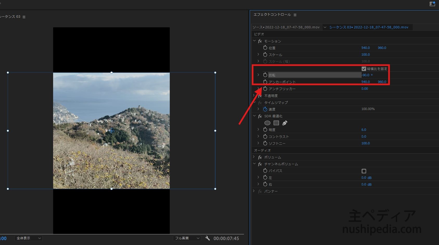Toggle the stopwatch for 位置 animation
439x245 pixels.
265,48
